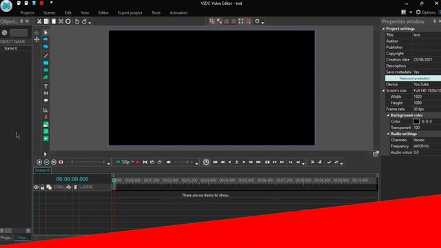Open the Frame rate 30 fps dropdown
Image resolution: width=441 pixels, height=248 pixels.
(427, 109)
